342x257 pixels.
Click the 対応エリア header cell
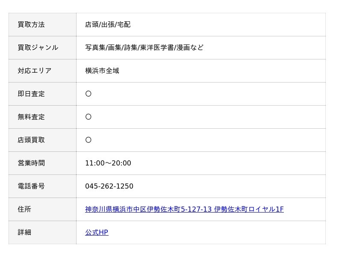(42, 71)
